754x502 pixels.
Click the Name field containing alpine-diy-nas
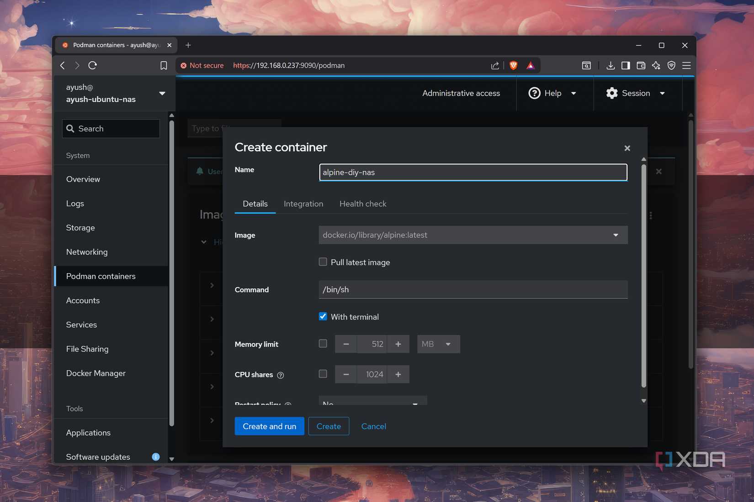(x=473, y=172)
